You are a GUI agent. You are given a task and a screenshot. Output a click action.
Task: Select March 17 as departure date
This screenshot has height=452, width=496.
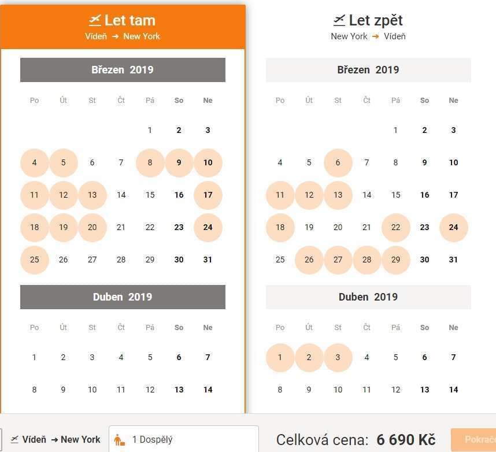tap(208, 195)
